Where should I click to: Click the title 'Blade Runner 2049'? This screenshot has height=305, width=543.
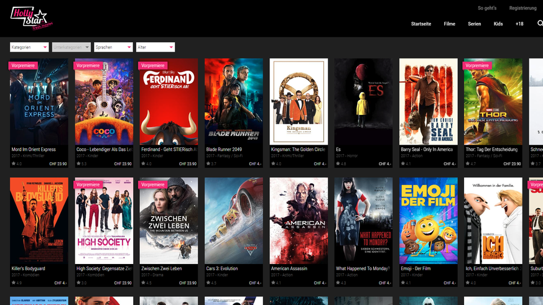(x=224, y=149)
